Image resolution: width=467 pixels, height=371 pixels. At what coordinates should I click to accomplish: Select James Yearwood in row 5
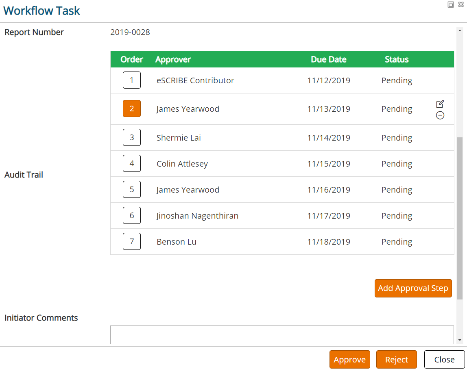click(x=188, y=190)
